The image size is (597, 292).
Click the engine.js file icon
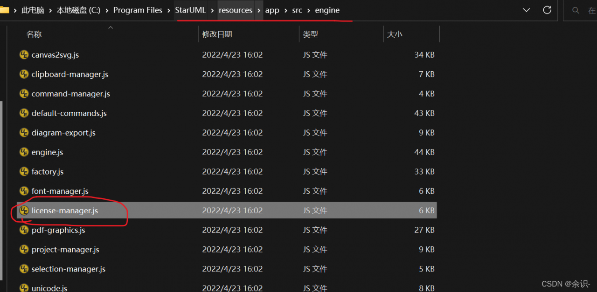click(x=24, y=152)
